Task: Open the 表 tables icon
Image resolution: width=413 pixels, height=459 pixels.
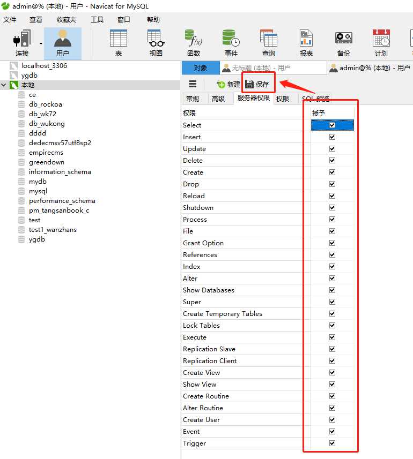Action: click(x=119, y=43)
